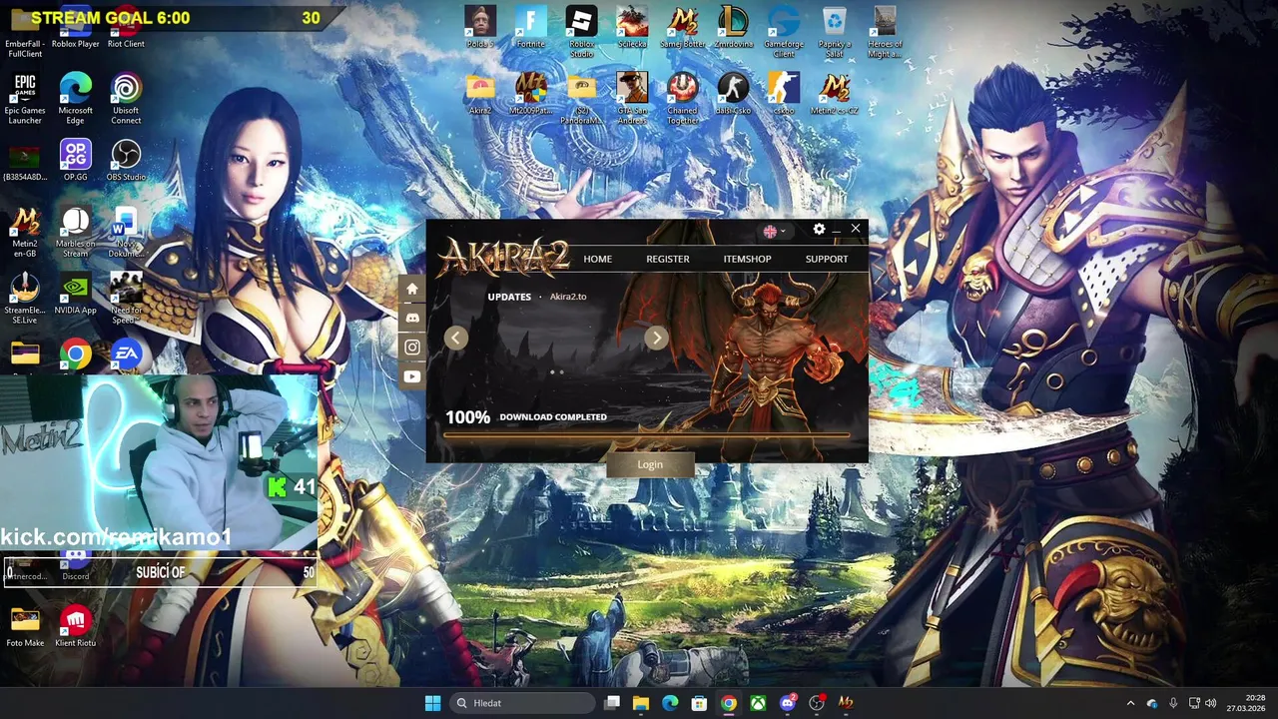Screen dimensions: 1278x719
Task: Open the Chained Together shortcut
Action: coord(683,97)
